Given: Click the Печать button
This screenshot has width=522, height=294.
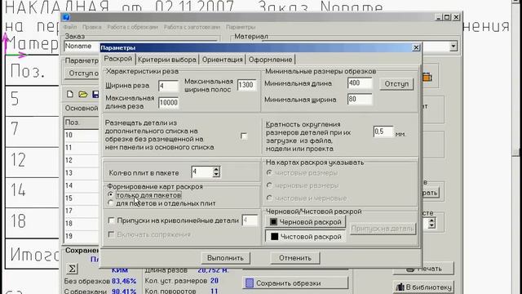Looking at the screenshot, I should coord(423,269).
